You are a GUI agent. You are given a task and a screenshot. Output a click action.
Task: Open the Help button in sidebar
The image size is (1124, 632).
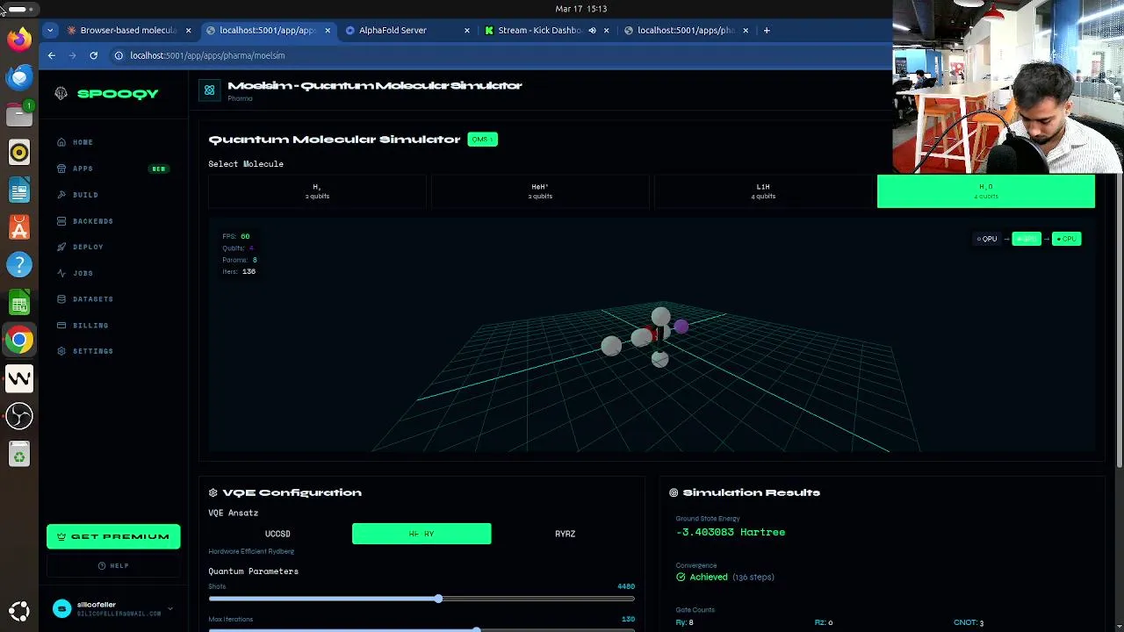tap(113, 565)
